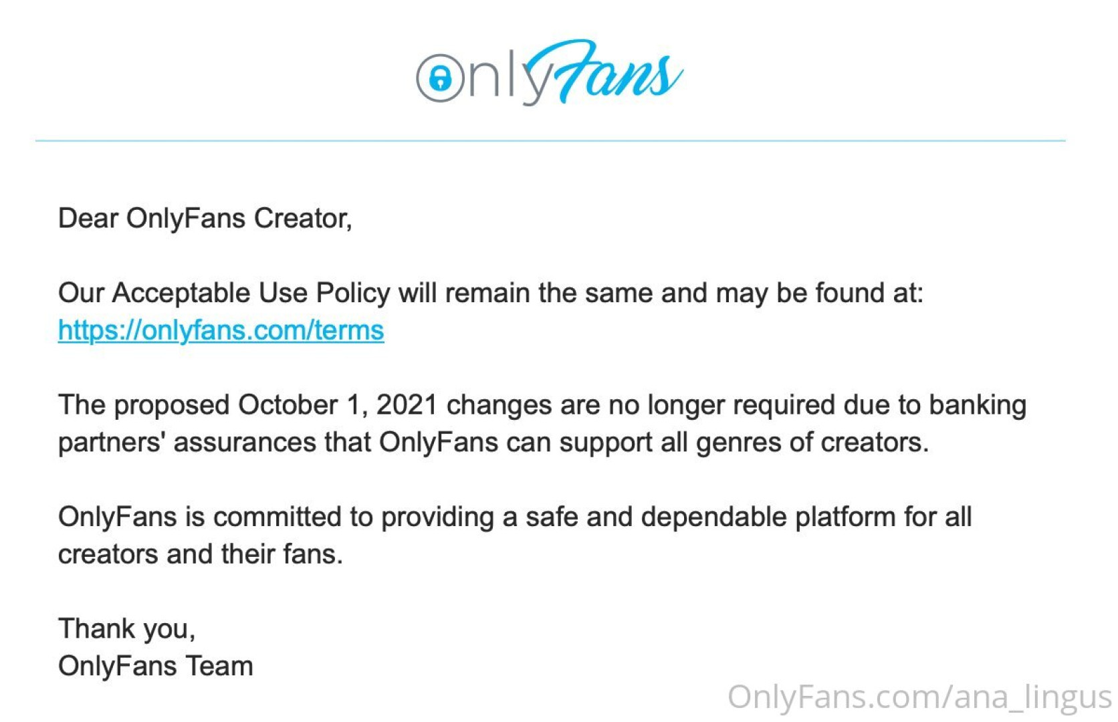
Task: Click the lock icon in the logo
Action: click(x=440, y=78)
